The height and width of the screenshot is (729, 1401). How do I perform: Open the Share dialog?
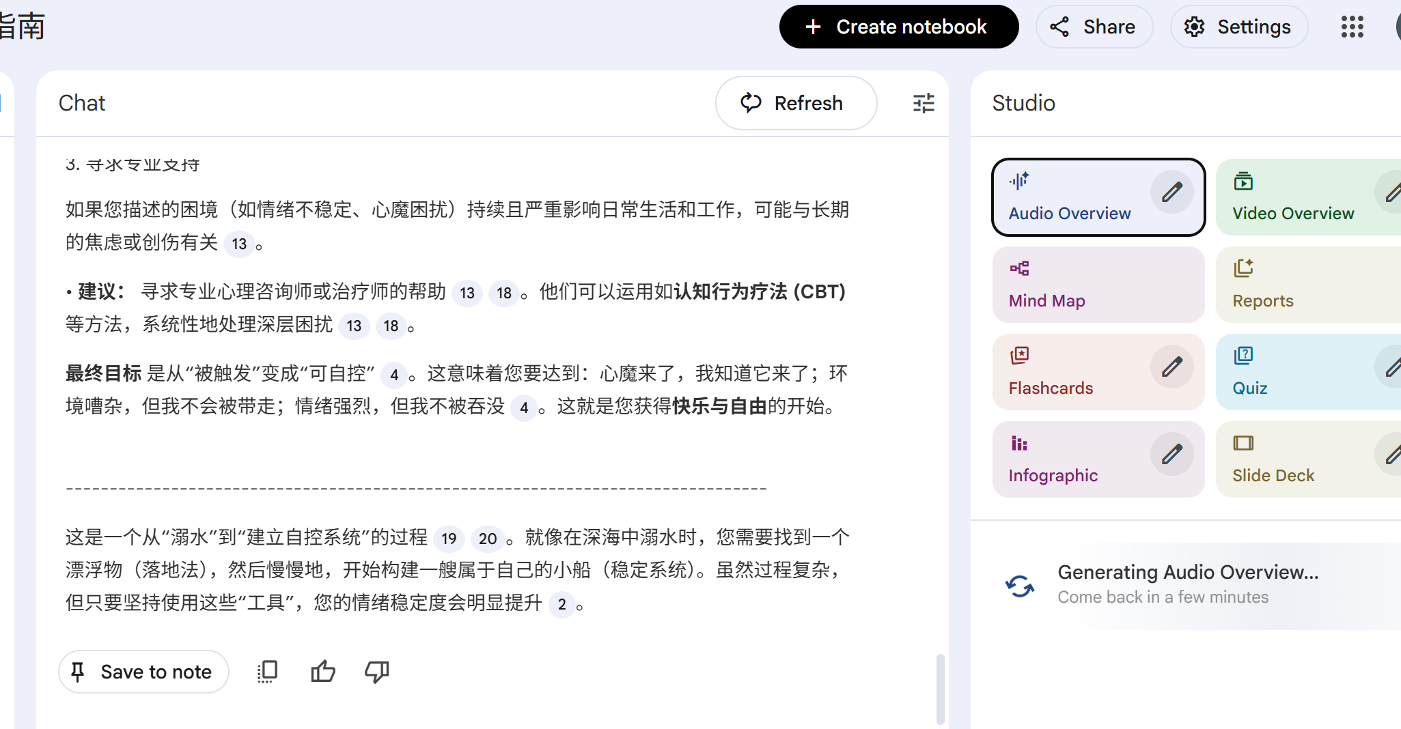[x=1094, y=27]
